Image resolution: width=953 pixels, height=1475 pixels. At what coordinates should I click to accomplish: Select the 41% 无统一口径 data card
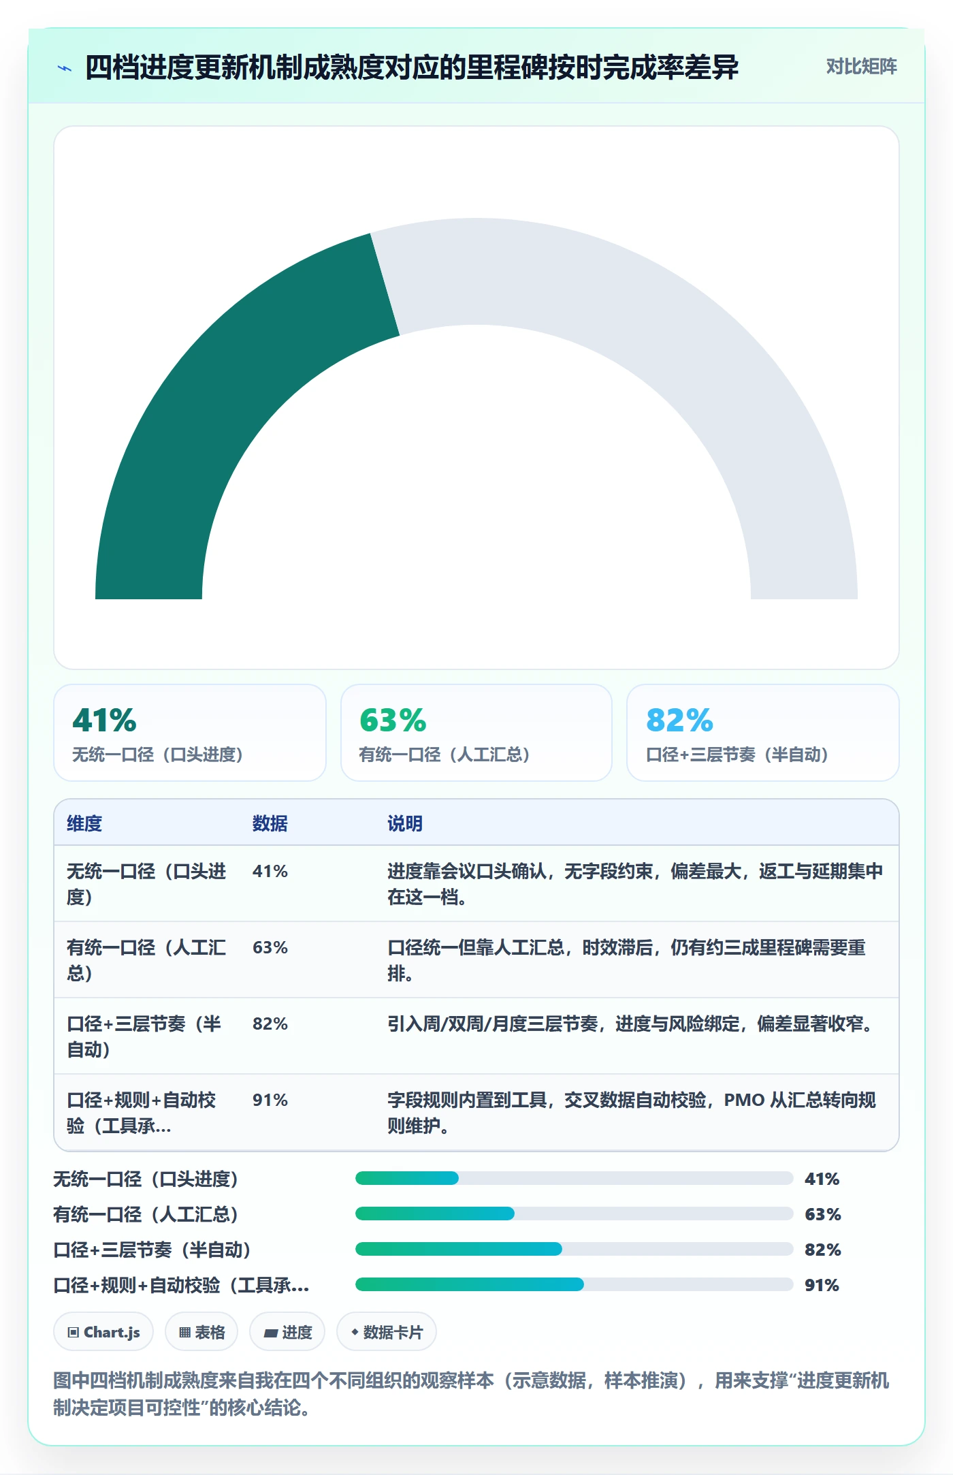190,733
